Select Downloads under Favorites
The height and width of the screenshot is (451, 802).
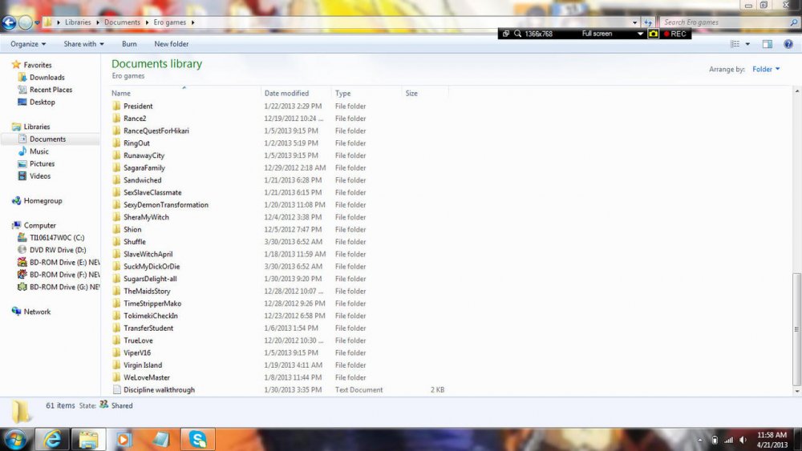pos(47,78)
